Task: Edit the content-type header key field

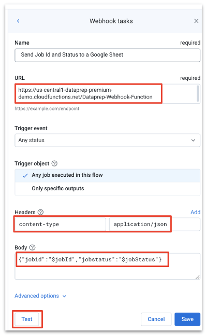Action: (x=61, y=225)
